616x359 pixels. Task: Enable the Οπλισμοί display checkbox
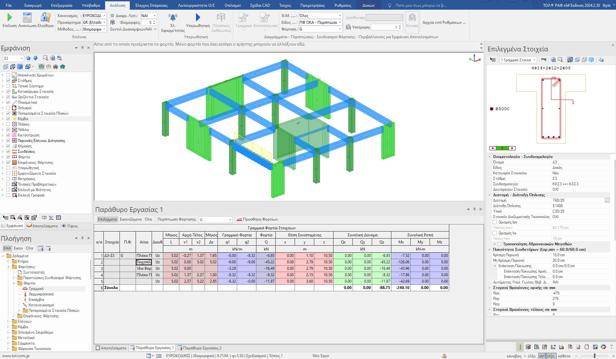[8, 108]
